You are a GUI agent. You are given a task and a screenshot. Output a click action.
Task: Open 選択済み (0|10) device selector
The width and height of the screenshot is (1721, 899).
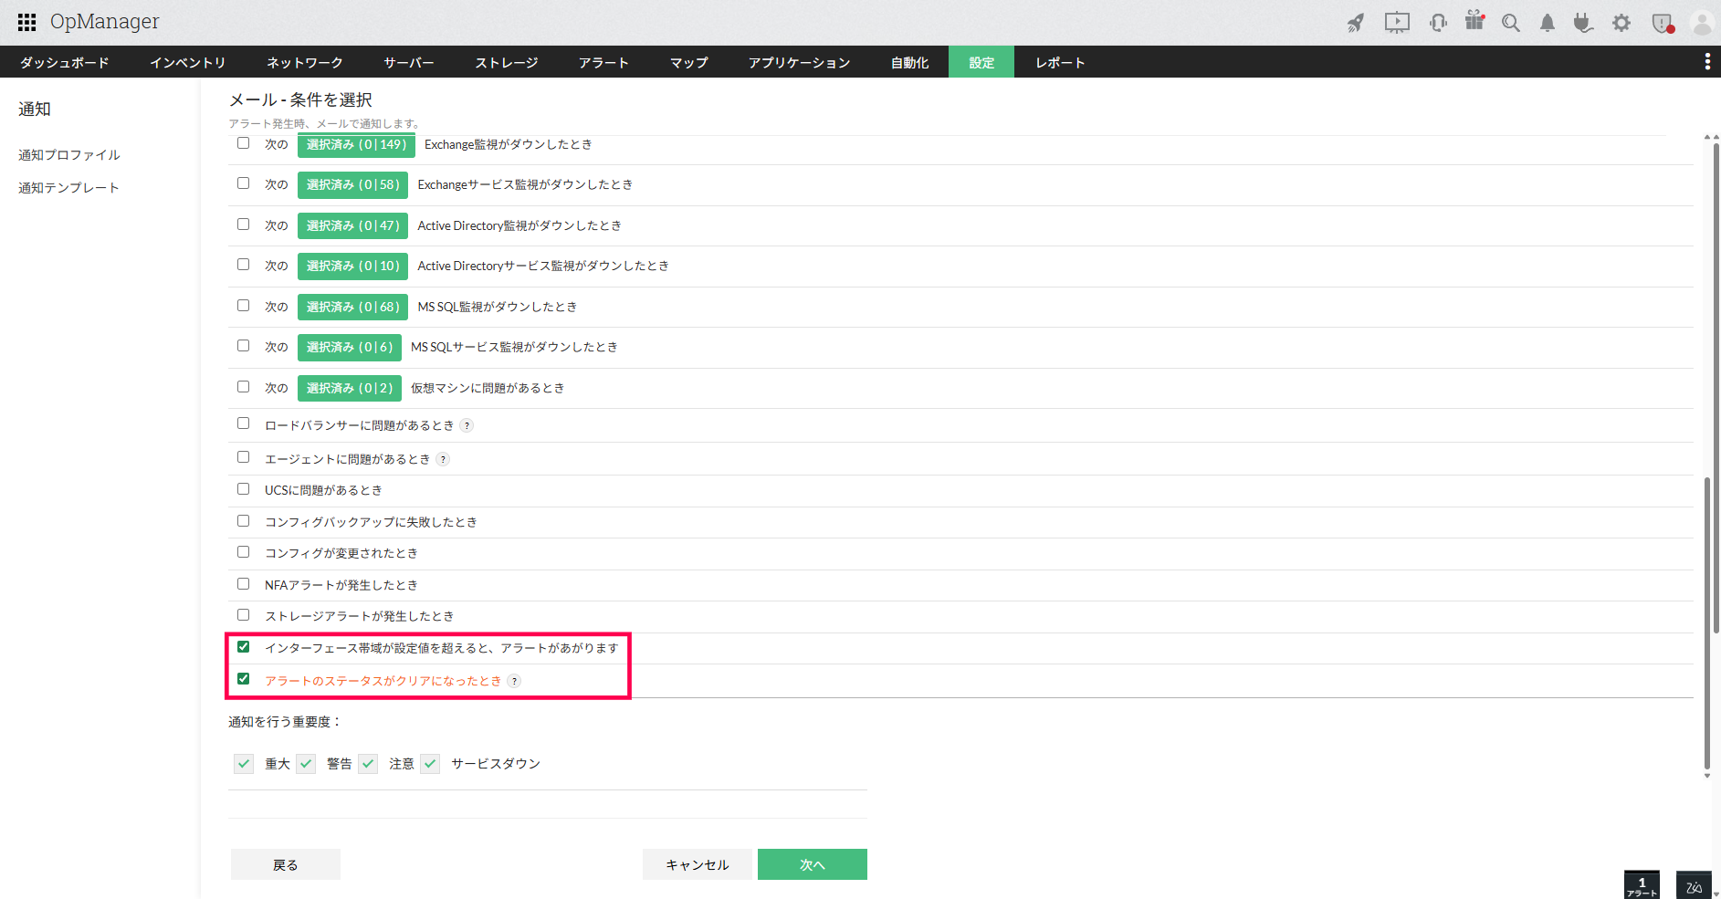point(352,266)
